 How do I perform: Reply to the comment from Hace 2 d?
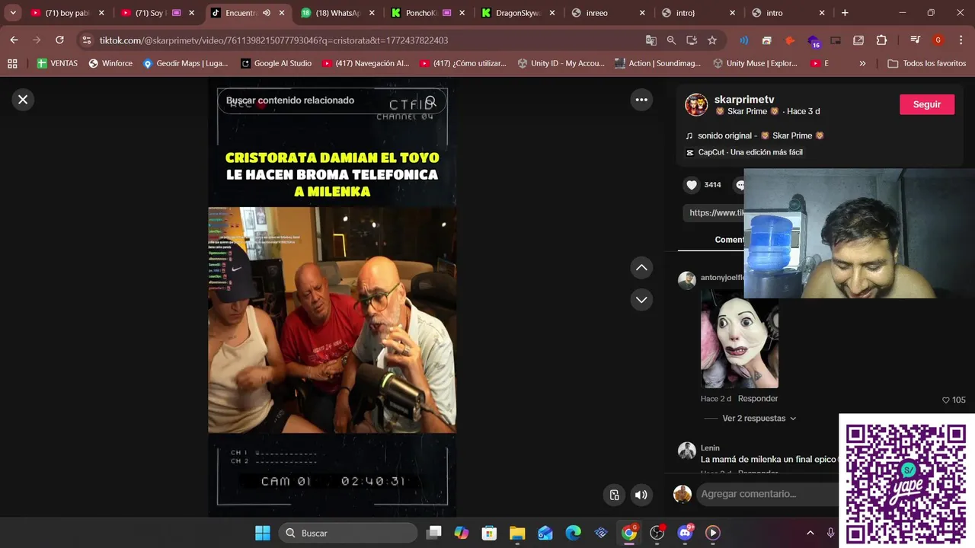click(758, 399)
